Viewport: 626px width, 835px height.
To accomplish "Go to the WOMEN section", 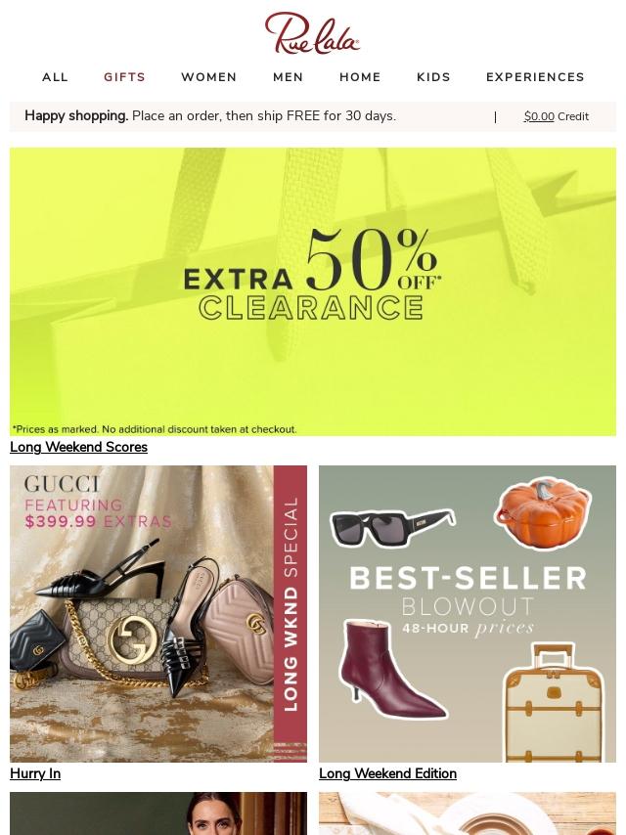I will 209,77.
